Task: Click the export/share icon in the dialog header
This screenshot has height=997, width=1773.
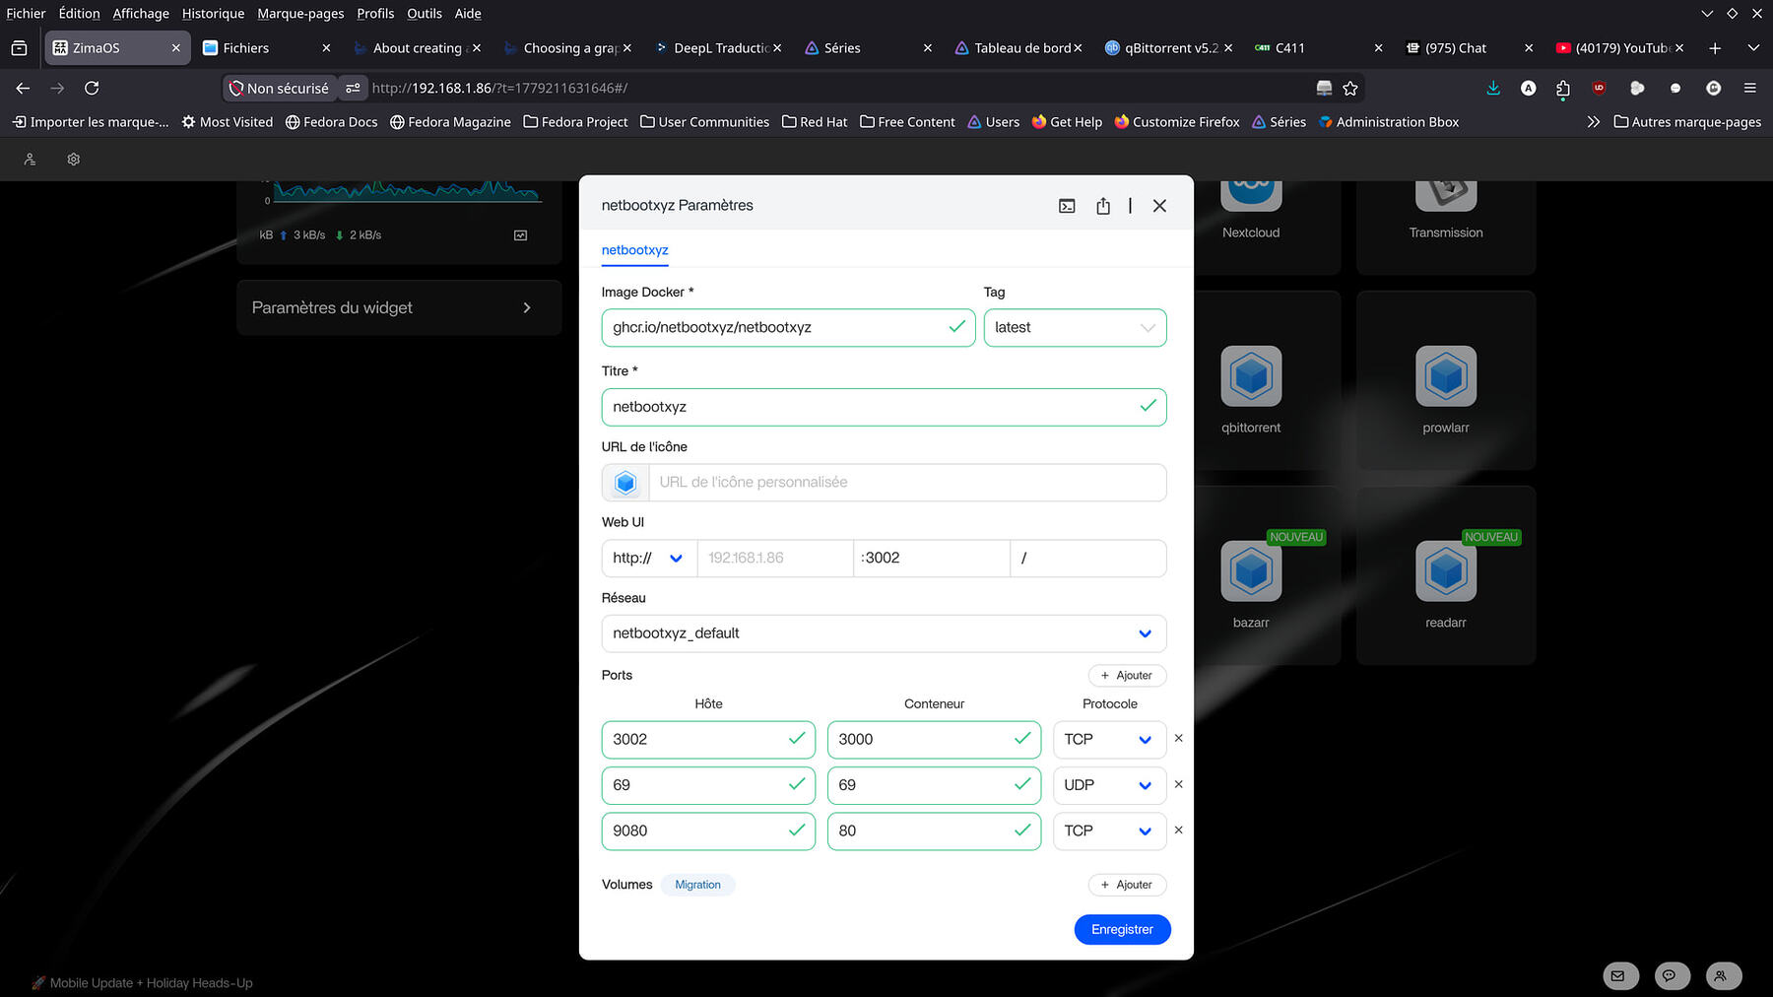Action: [x=1103, y=206]
